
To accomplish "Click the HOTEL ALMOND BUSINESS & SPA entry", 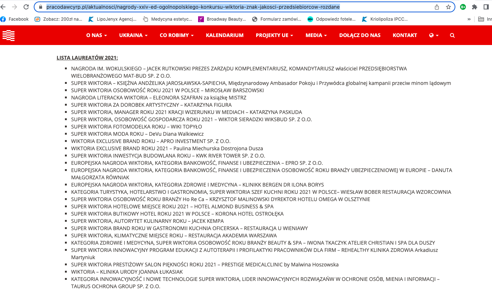I will point(172,207).
